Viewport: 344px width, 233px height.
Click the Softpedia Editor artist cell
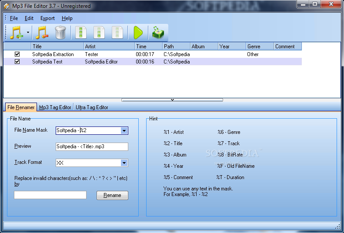tap(101, 62)
